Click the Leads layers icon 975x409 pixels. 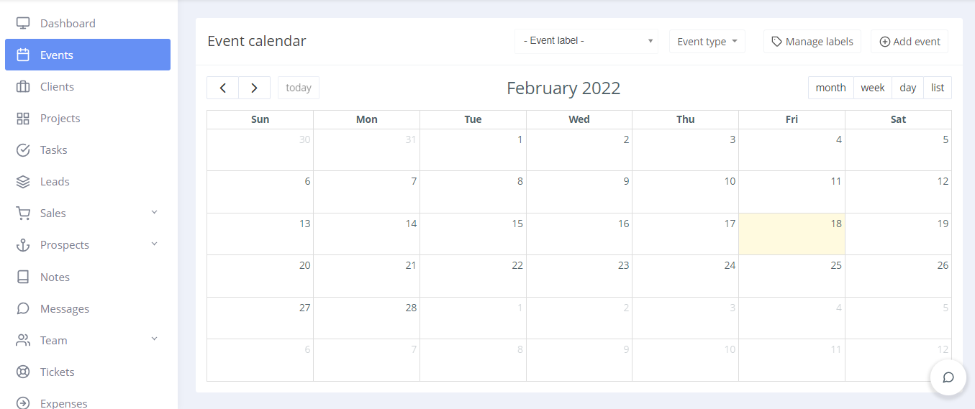point(23,181)
